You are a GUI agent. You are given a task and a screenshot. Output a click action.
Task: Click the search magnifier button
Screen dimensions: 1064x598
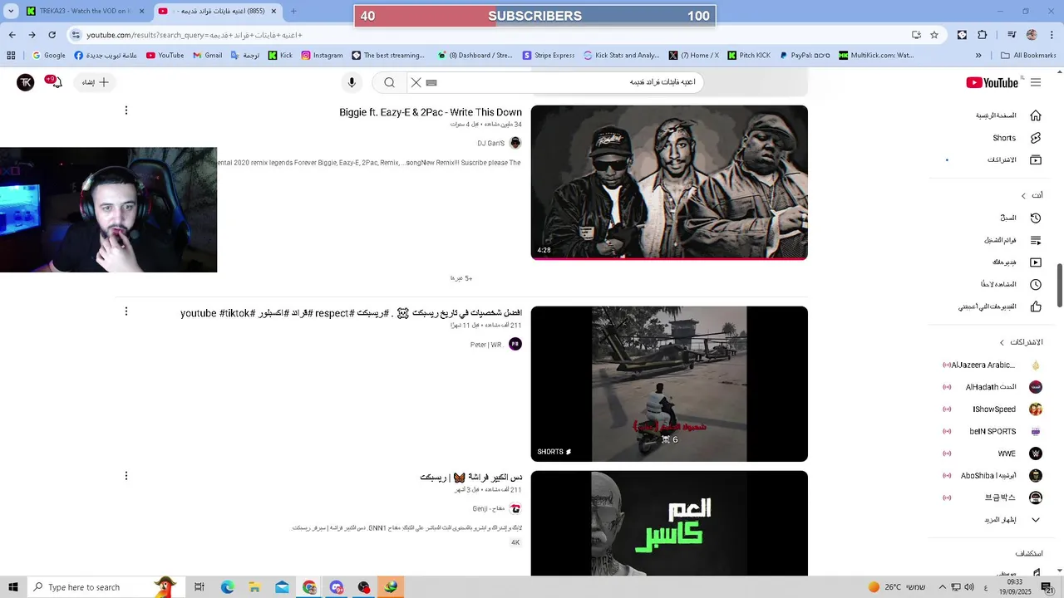[x=389, y=82]
